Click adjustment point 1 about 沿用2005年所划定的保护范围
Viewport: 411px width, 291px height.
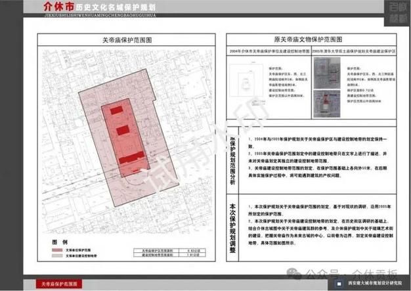pos(320,210)
